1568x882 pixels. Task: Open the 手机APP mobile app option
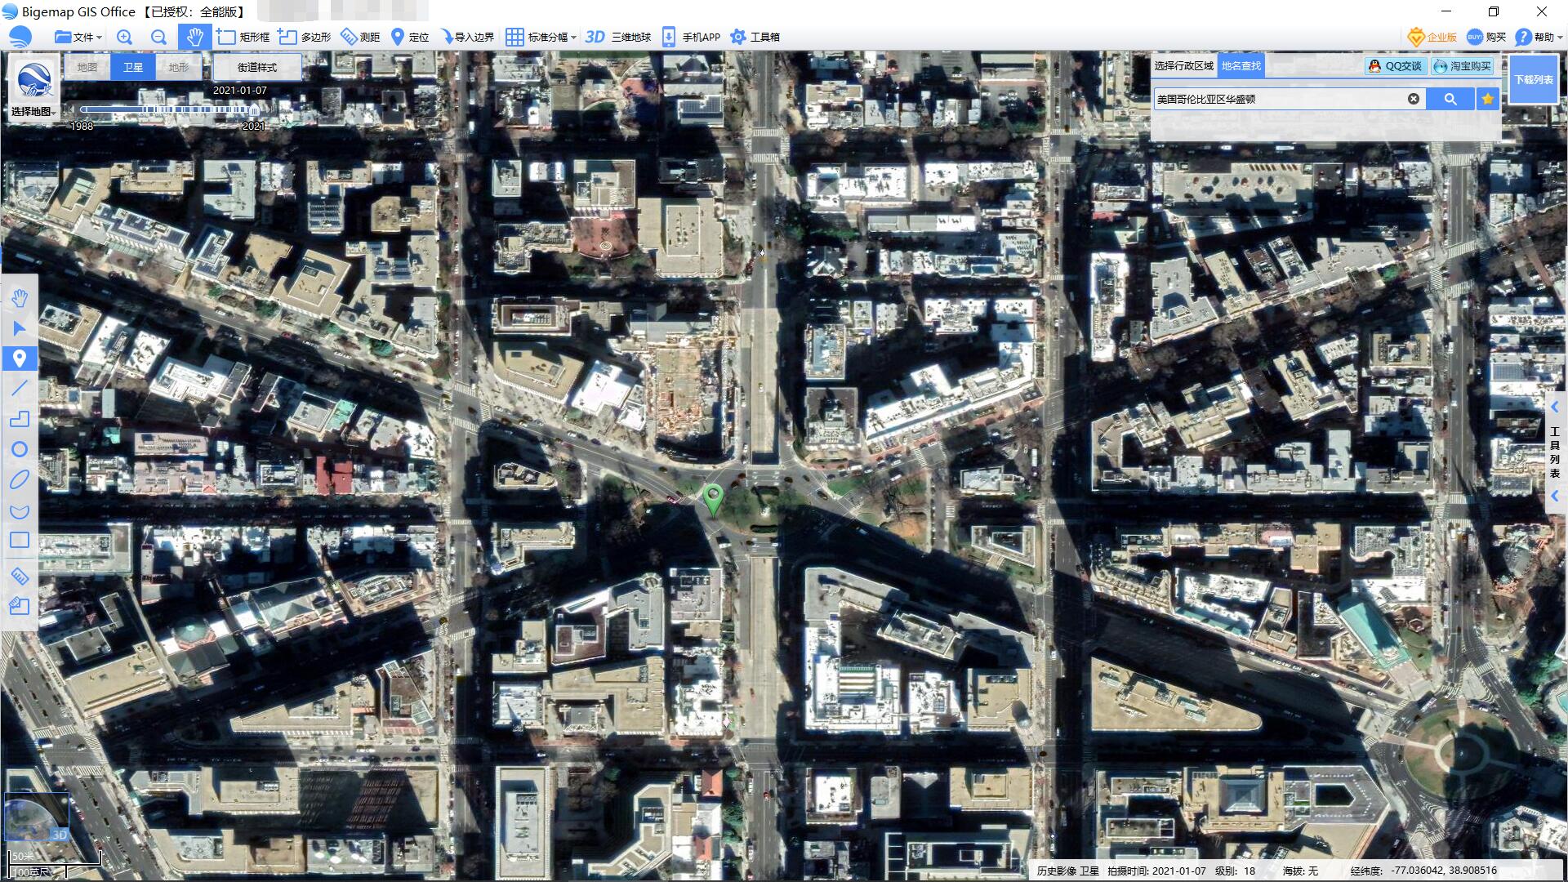click(x=691, y=37)
